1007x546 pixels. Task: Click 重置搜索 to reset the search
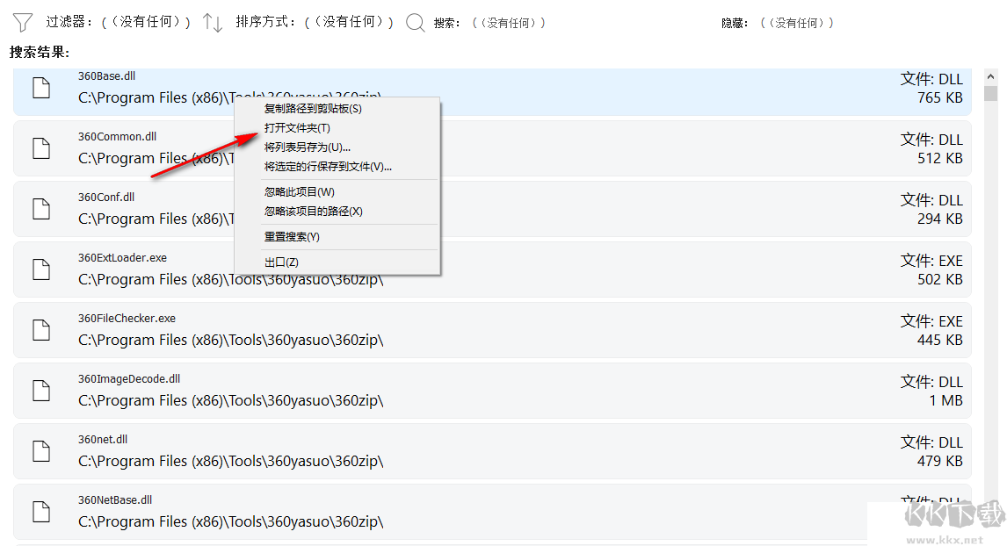(292, 237)
